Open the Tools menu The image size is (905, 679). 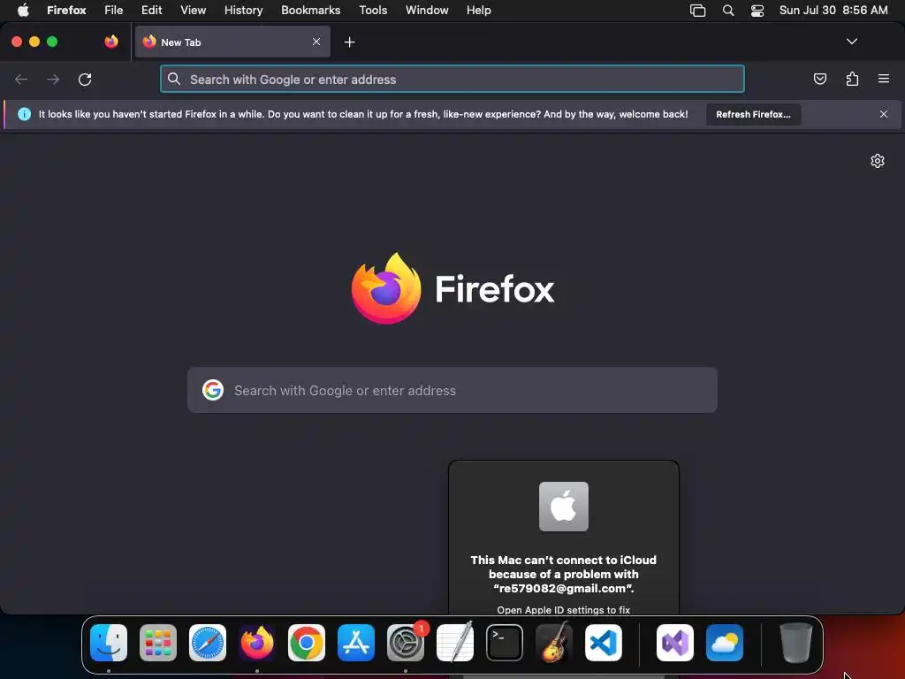pyautogui.click(x=373, y=11)
